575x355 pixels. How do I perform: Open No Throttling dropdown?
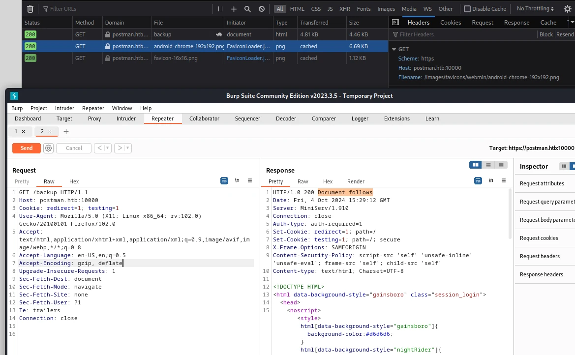[x=535, y=8]
